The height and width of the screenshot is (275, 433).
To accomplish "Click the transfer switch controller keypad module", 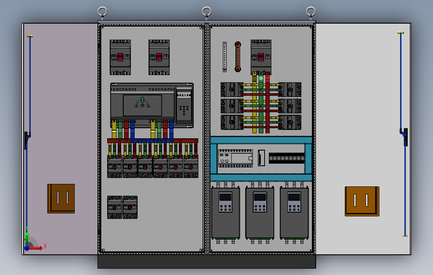I will 184,106.
